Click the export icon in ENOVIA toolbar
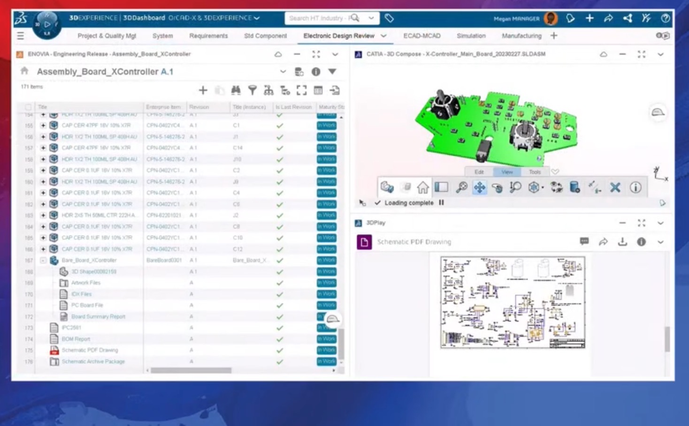689x426 pixels. [335, 90]
